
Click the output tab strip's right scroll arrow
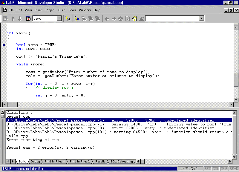point(13,161)
